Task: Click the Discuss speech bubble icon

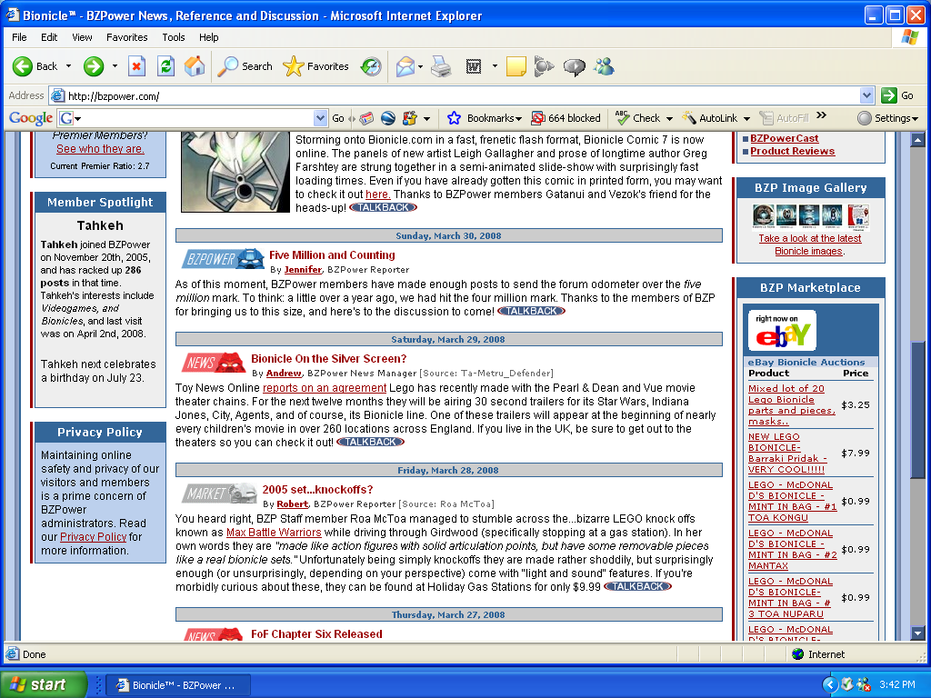Action: pyautogui.click(x=575, y=66)
